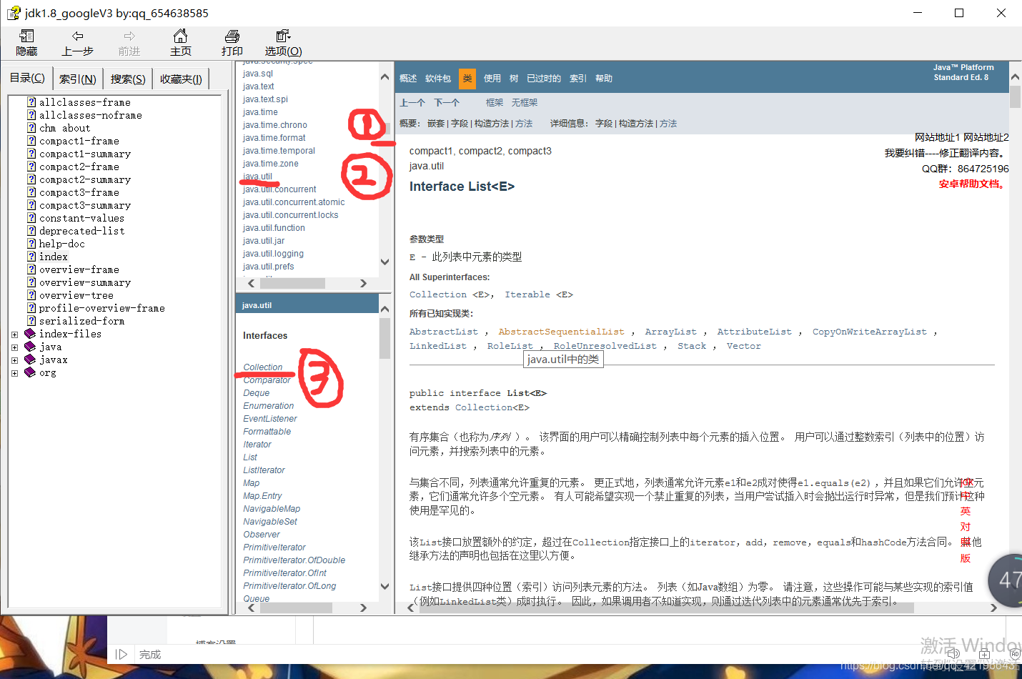Screen dimensions: 1022x679
Task: Expand the java package tree node
Action: pyautogui.click(x=14, y=347)
